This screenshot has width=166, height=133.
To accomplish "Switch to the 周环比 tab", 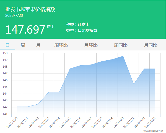I will coord(61,45).
